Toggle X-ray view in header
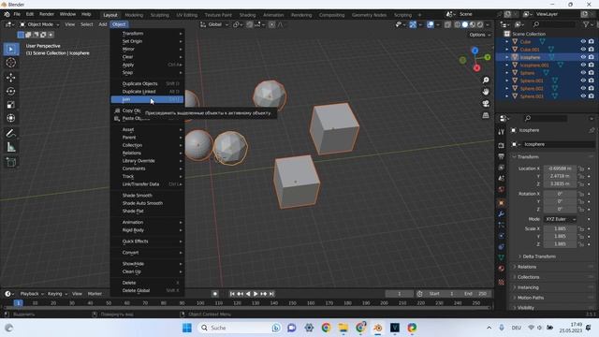 (x=447, y=24)
